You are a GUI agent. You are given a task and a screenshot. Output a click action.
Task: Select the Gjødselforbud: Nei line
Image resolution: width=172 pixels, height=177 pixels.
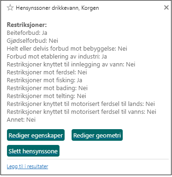click(x=33, y=41)
